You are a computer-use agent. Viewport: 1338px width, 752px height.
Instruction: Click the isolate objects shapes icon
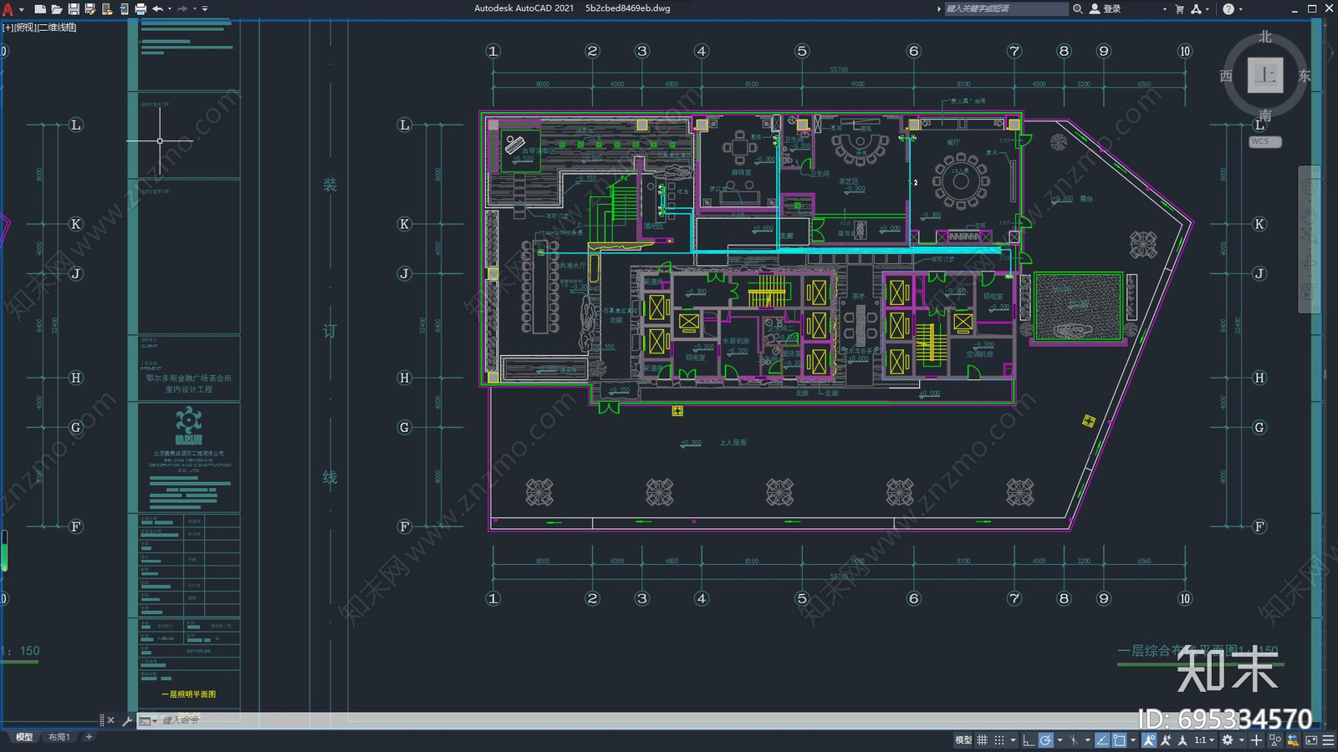(1275, 740)
